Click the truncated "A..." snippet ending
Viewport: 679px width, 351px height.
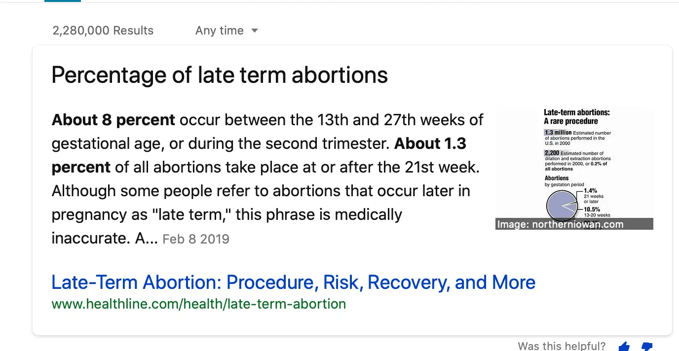click(x=146, y=239)
